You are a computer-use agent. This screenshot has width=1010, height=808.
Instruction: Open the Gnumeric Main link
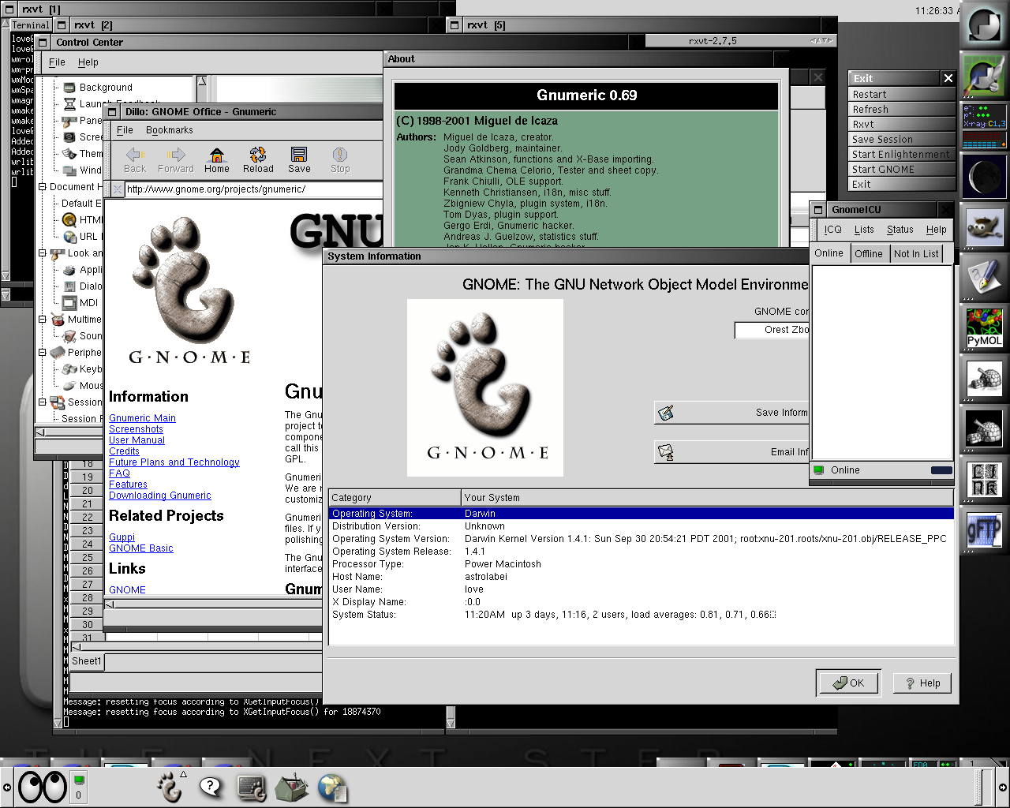tap(142, 418)
